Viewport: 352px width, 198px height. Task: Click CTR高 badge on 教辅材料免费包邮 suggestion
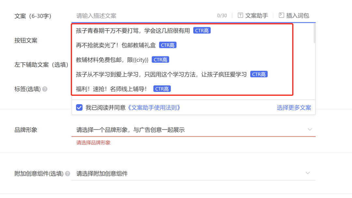160,60
